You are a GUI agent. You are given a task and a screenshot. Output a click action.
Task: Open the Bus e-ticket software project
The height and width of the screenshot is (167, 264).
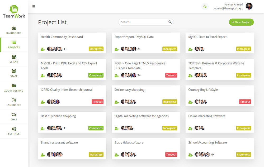click(129, 142)
